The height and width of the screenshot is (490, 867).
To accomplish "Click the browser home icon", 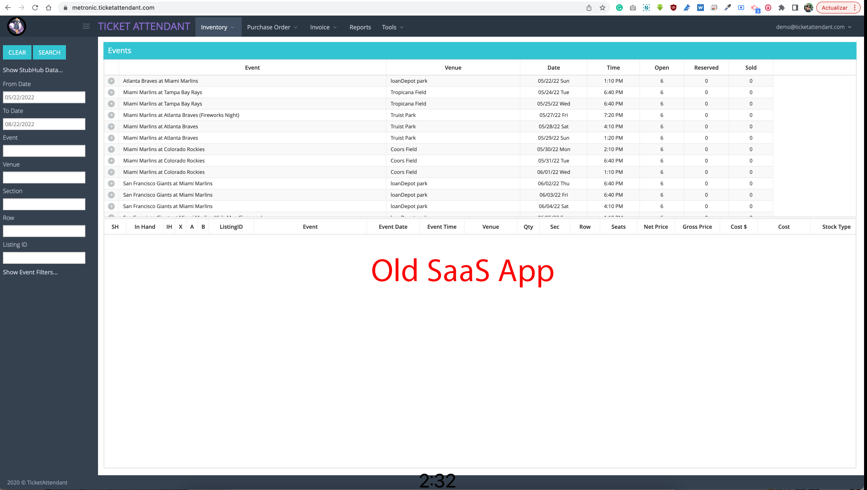I will [x=49, y=8].
